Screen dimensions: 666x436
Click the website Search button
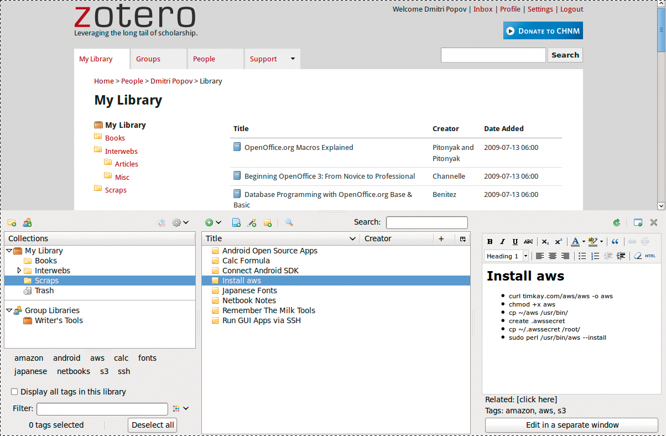pyautogui.click(x=565, y=55)
